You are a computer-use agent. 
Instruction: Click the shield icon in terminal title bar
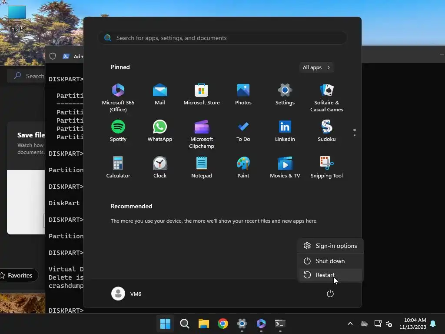pyautogui.click(x=53, y=56)
